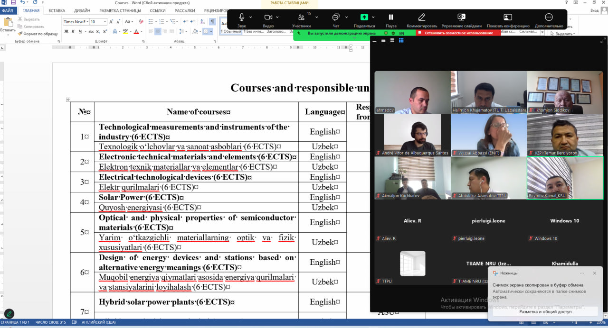Open the font size dropdown
This screenshot has height=328, width=608.
click(105, 22)
